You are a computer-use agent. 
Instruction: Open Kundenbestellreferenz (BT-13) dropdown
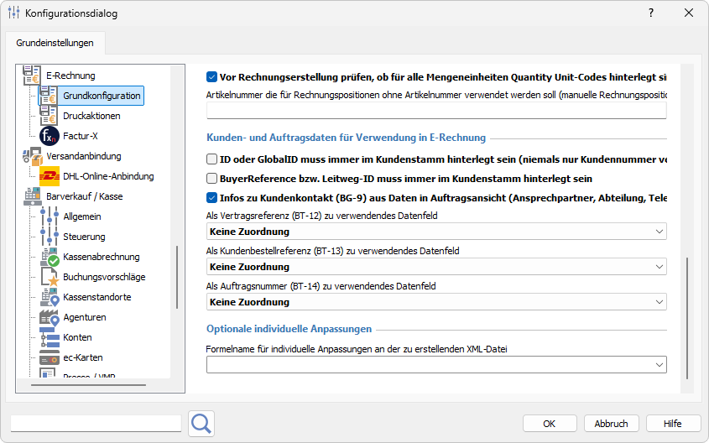pyautogui.click(x=436, y=267)
